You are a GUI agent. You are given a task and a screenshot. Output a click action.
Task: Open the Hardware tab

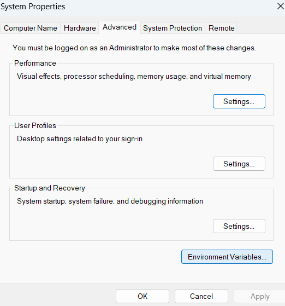(80, 28)
